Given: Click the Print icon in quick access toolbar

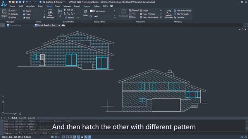Looking at the screenshot, I should (x=23, y=2).
